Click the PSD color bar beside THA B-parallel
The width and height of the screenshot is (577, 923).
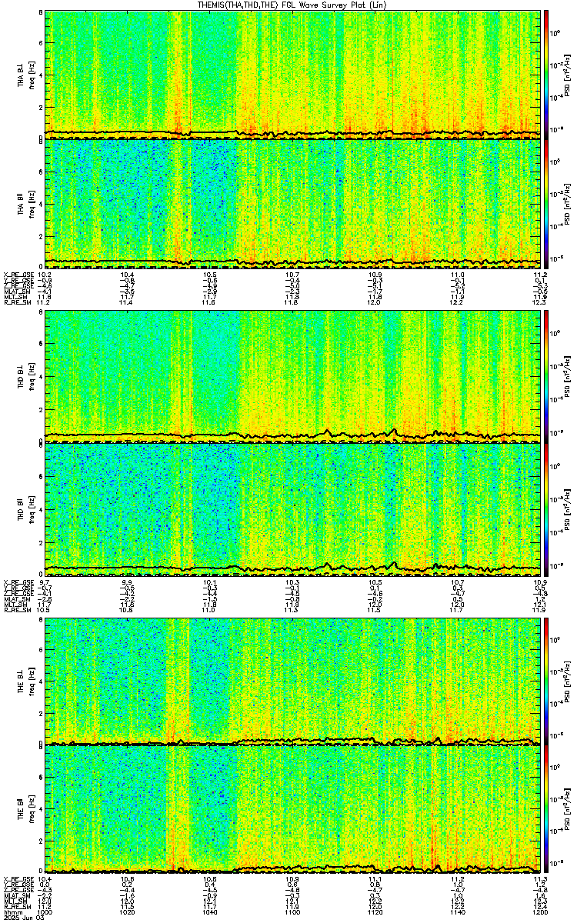point(547,203)
